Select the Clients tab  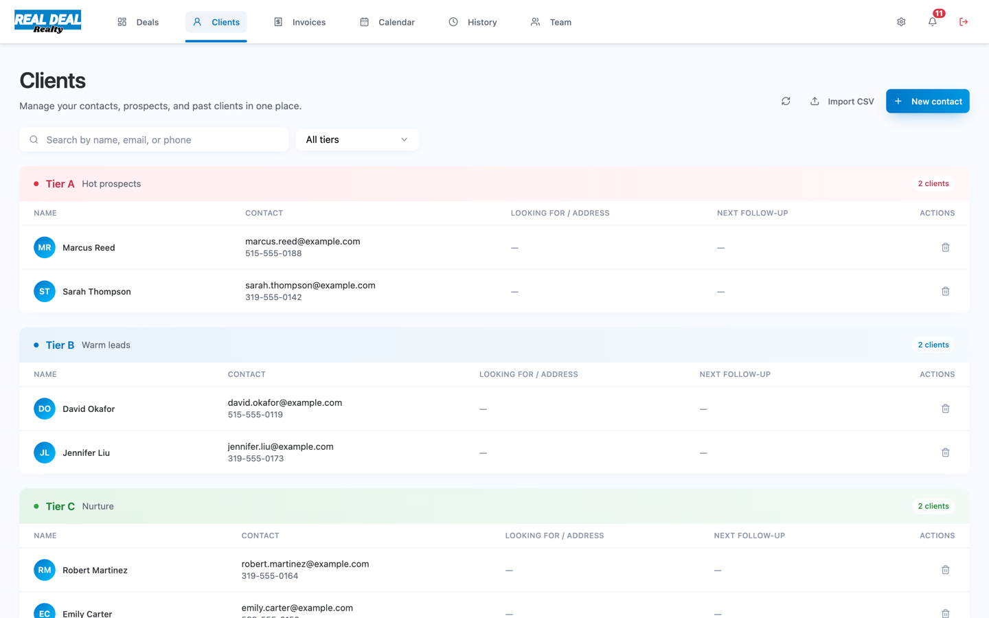pyautogui.click(x=216, y=22)
